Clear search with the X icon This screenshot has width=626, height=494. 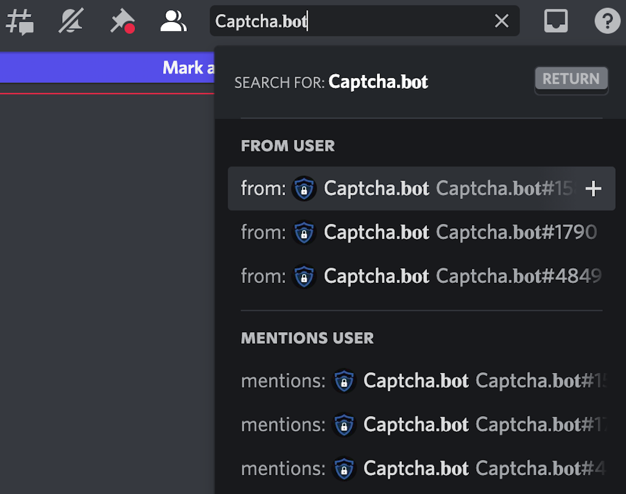pos(501,21)
